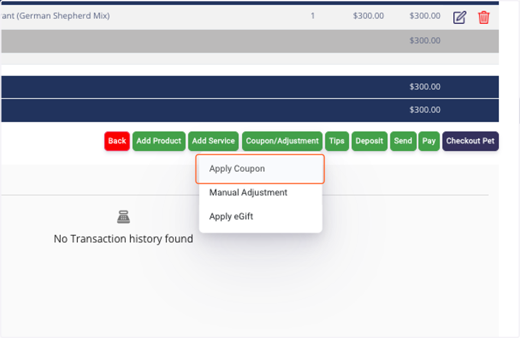The width and height of the screenshot is (520, 338).
Task: Click the green Pay button
Action: (429, 141)
